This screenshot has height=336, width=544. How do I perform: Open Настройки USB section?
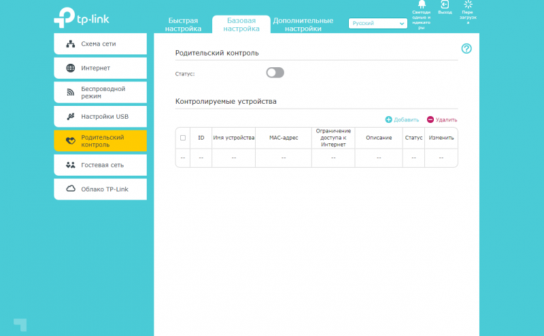pyautogui.click(x=100, y=117)
